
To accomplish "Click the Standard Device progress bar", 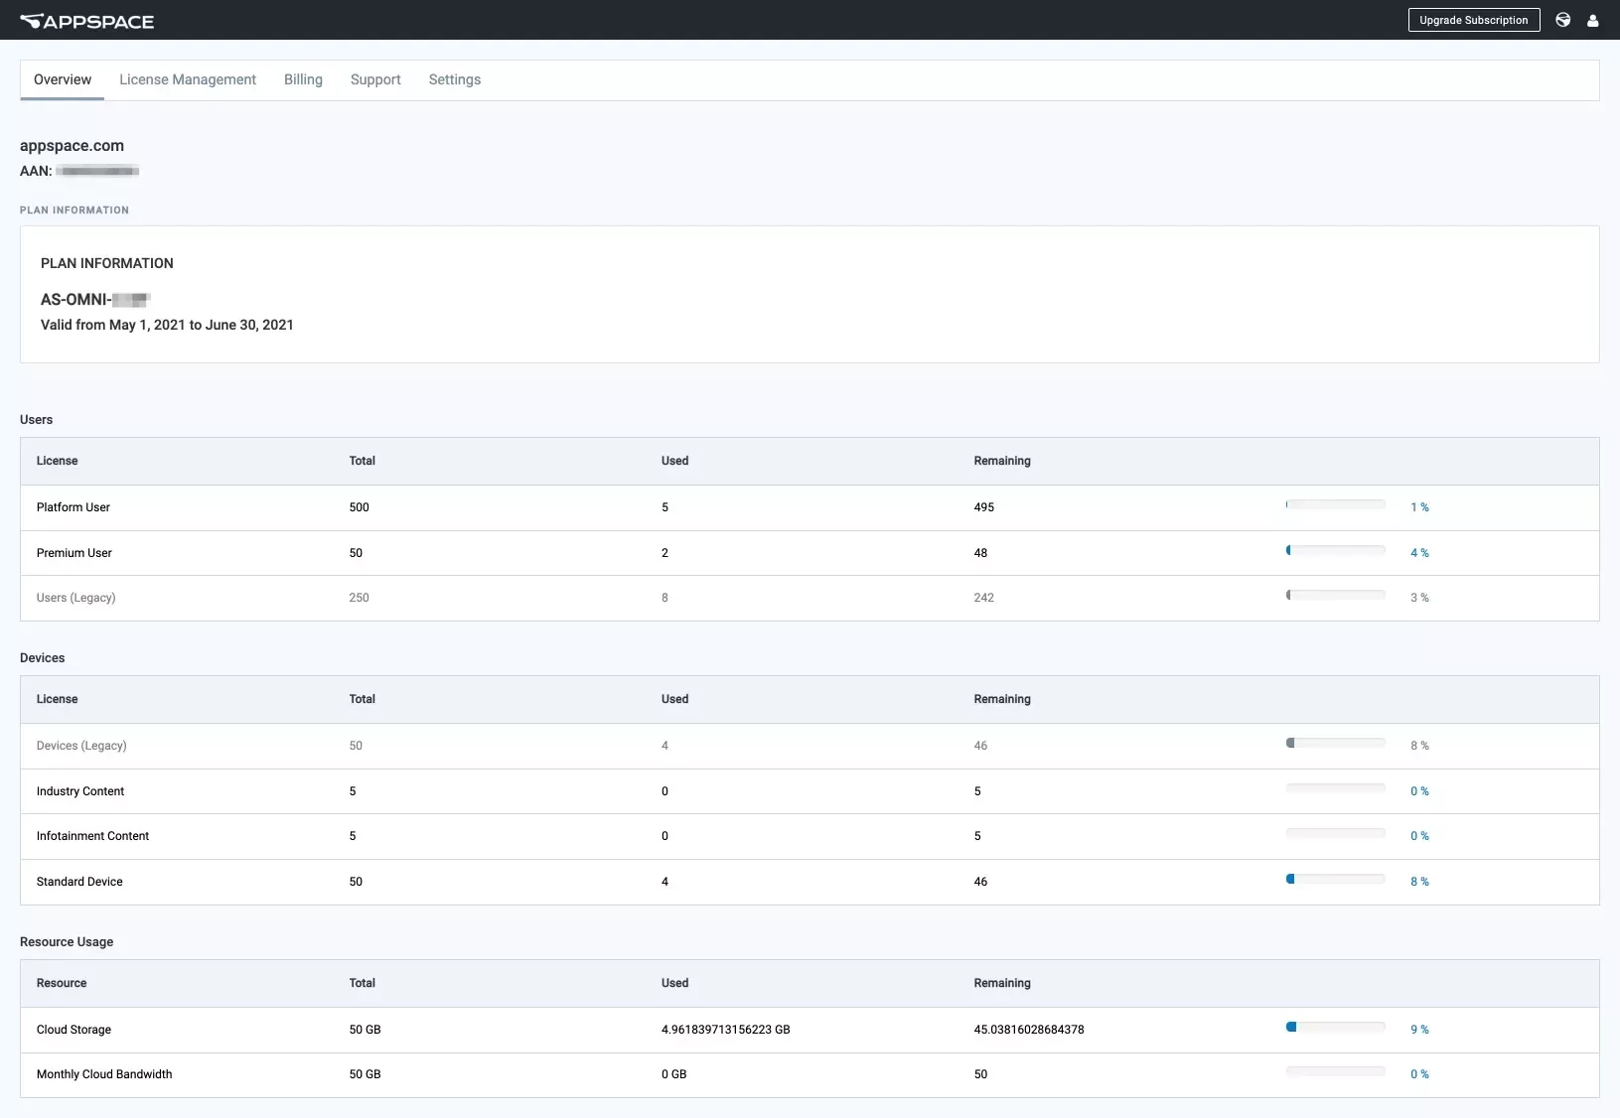I will pyautogui.click(x=1336, y=879).
